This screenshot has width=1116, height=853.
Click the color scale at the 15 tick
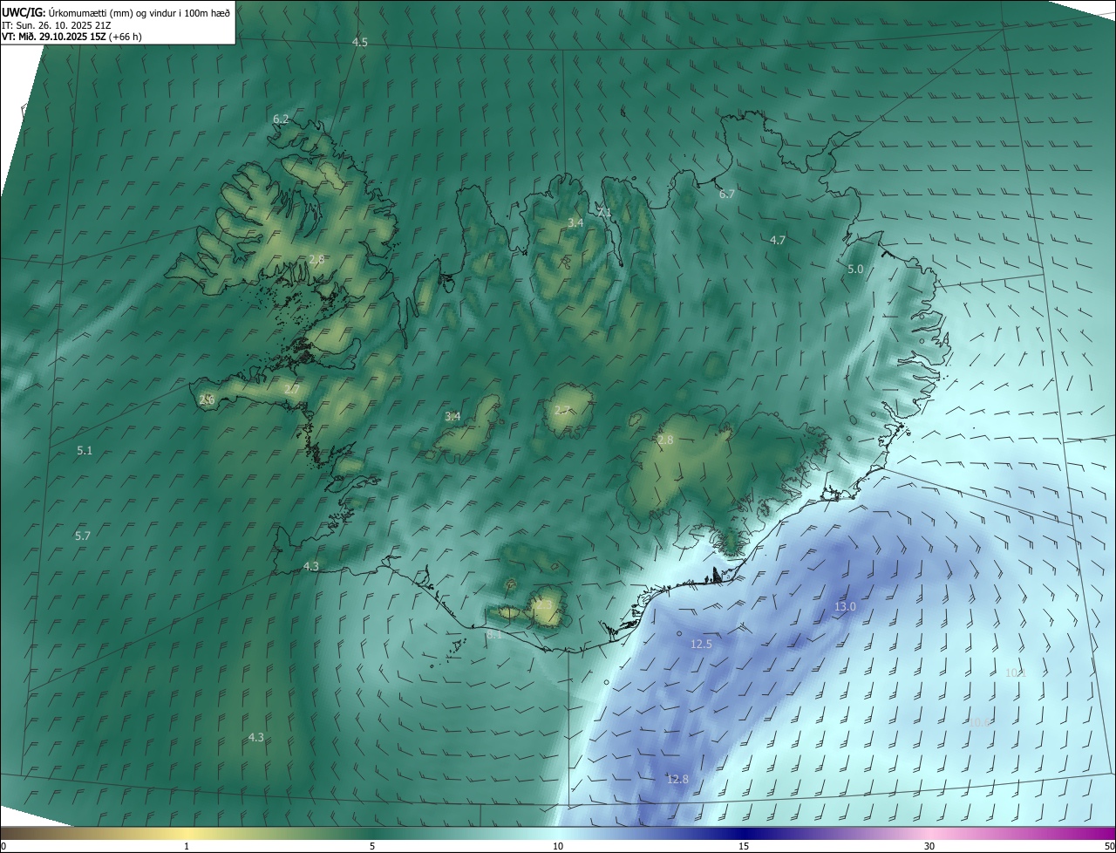point(744,846)
